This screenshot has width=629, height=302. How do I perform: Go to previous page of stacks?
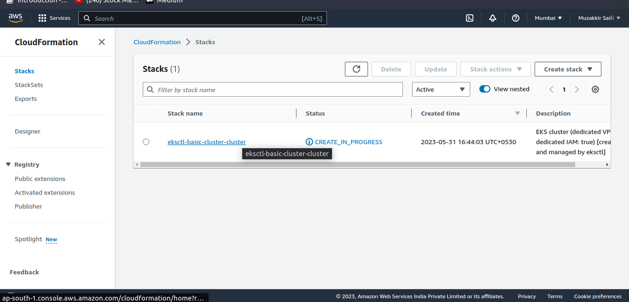[x=551, y=89]
